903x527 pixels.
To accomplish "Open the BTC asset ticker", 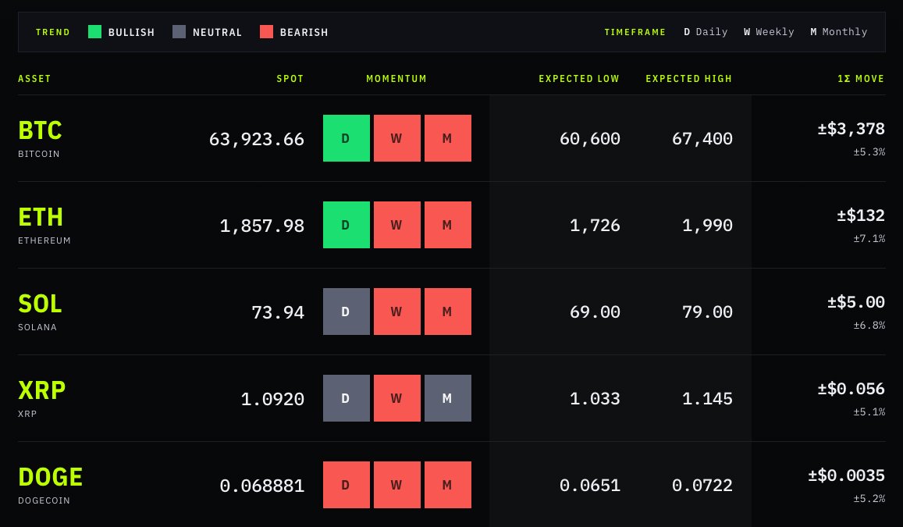I will pos(40,130).
